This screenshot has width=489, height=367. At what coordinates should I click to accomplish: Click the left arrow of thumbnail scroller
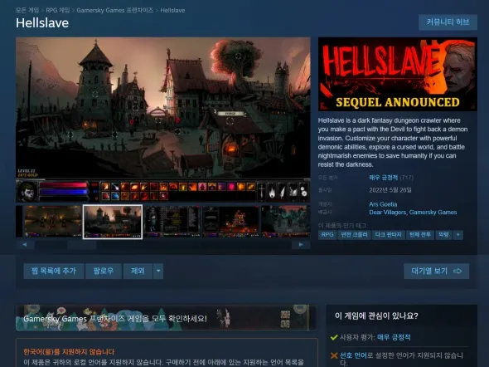pos(25,245)
